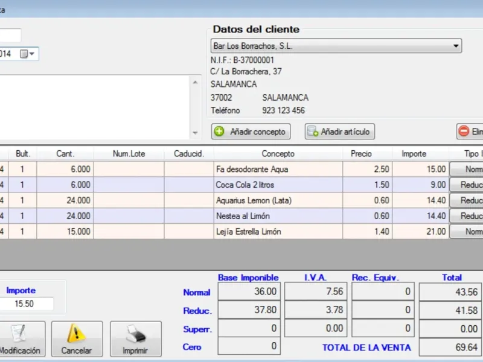The width and height of the screenshot is (483, 362).
Task: Open tax type dropdown for Coca Cola row
Action: tap(466, 185)
